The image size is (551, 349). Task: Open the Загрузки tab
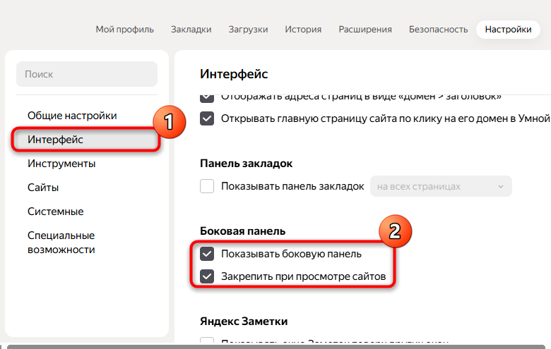(x=248, y=30)
